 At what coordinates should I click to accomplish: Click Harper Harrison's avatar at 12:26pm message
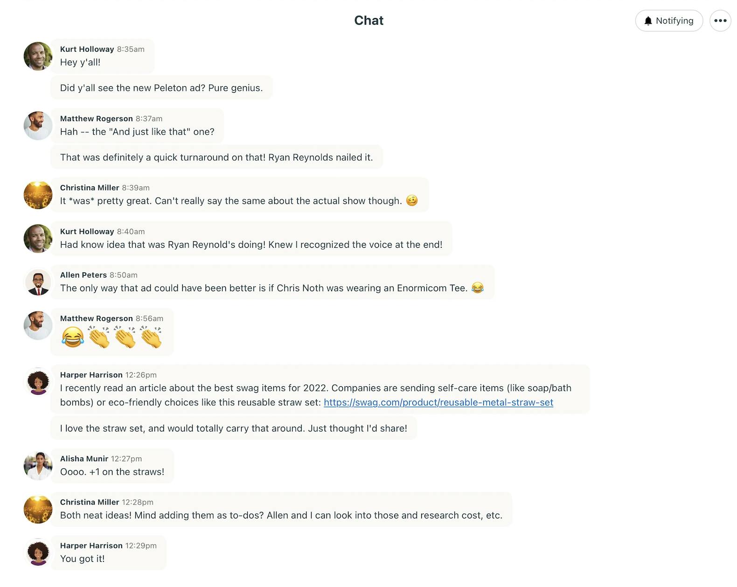[38, 382]
